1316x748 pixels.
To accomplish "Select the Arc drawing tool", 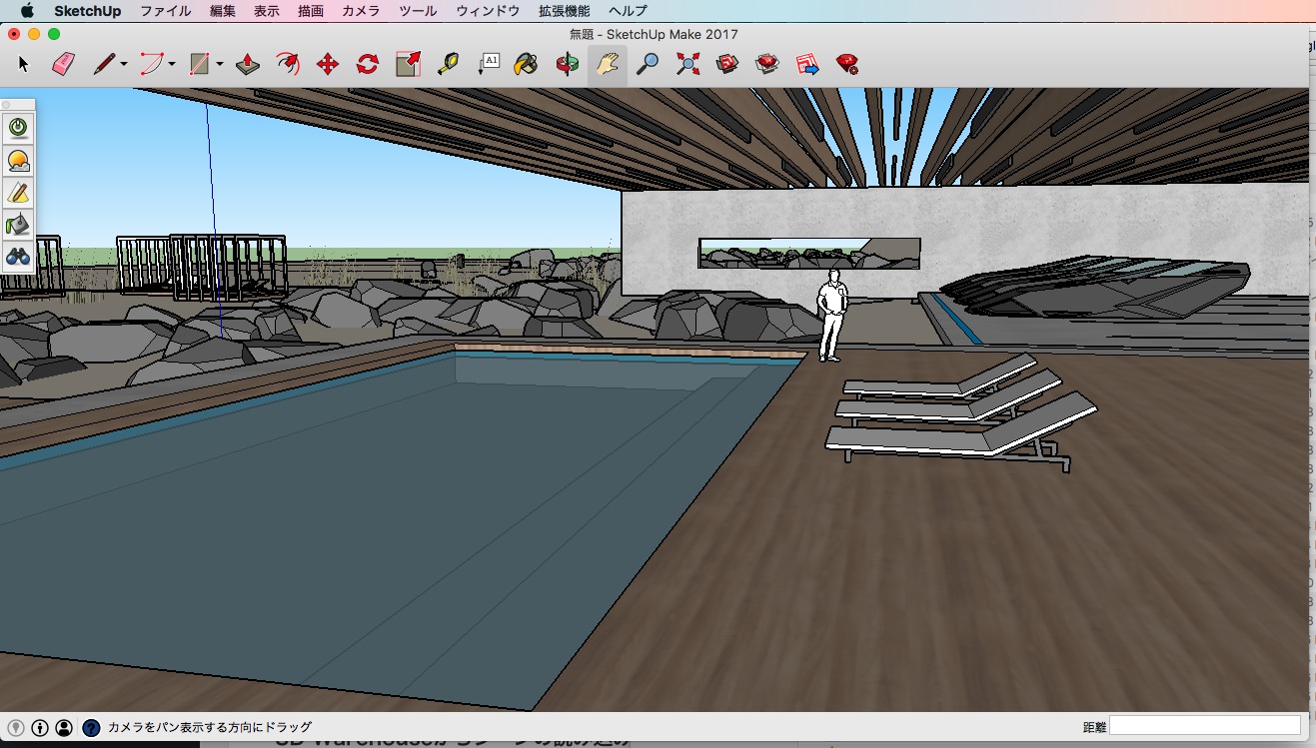I will 152,65.
